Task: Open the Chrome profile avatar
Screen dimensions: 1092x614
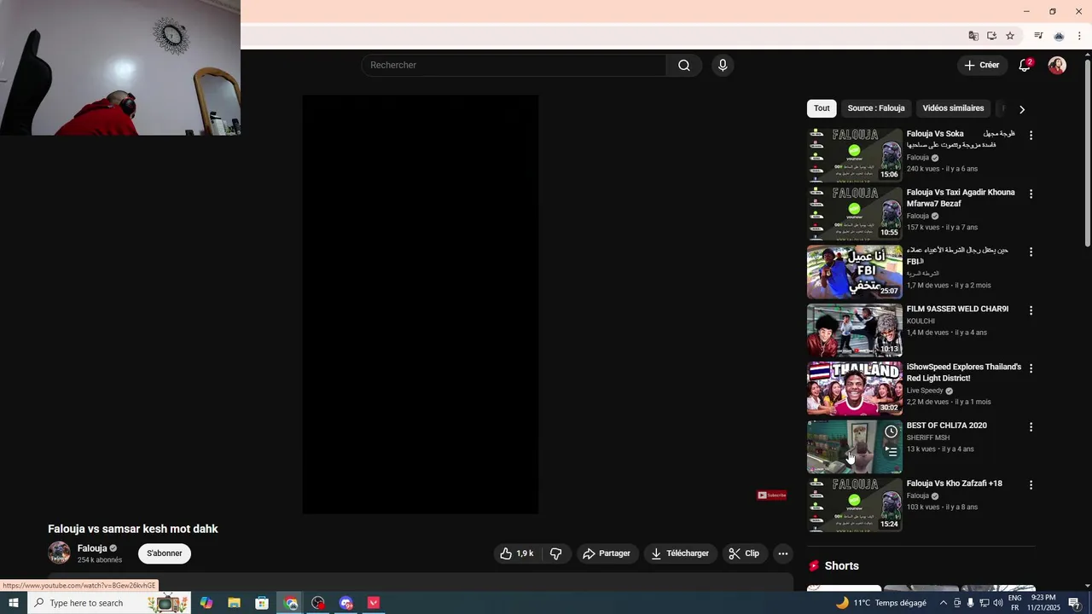Action: pos(1059,36)
